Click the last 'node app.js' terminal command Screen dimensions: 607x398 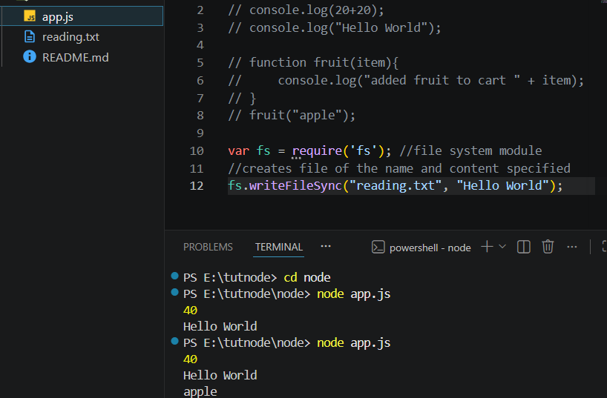click(353, 342)
